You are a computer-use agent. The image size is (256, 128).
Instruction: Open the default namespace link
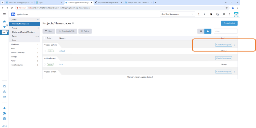click(x=62, y=51)
